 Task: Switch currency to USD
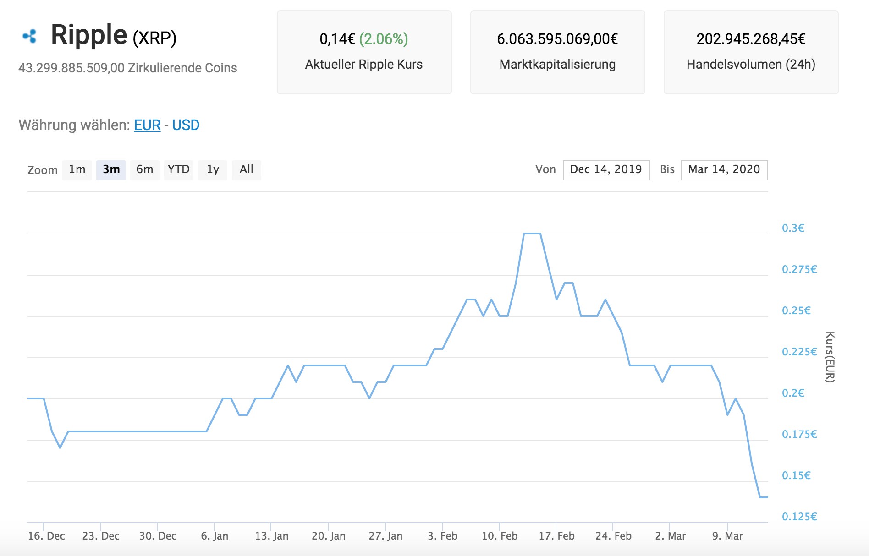point(186,125)
